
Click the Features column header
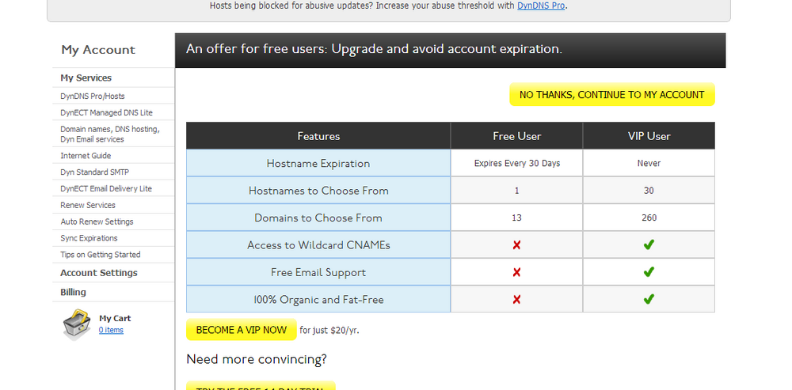click(318, 136)
